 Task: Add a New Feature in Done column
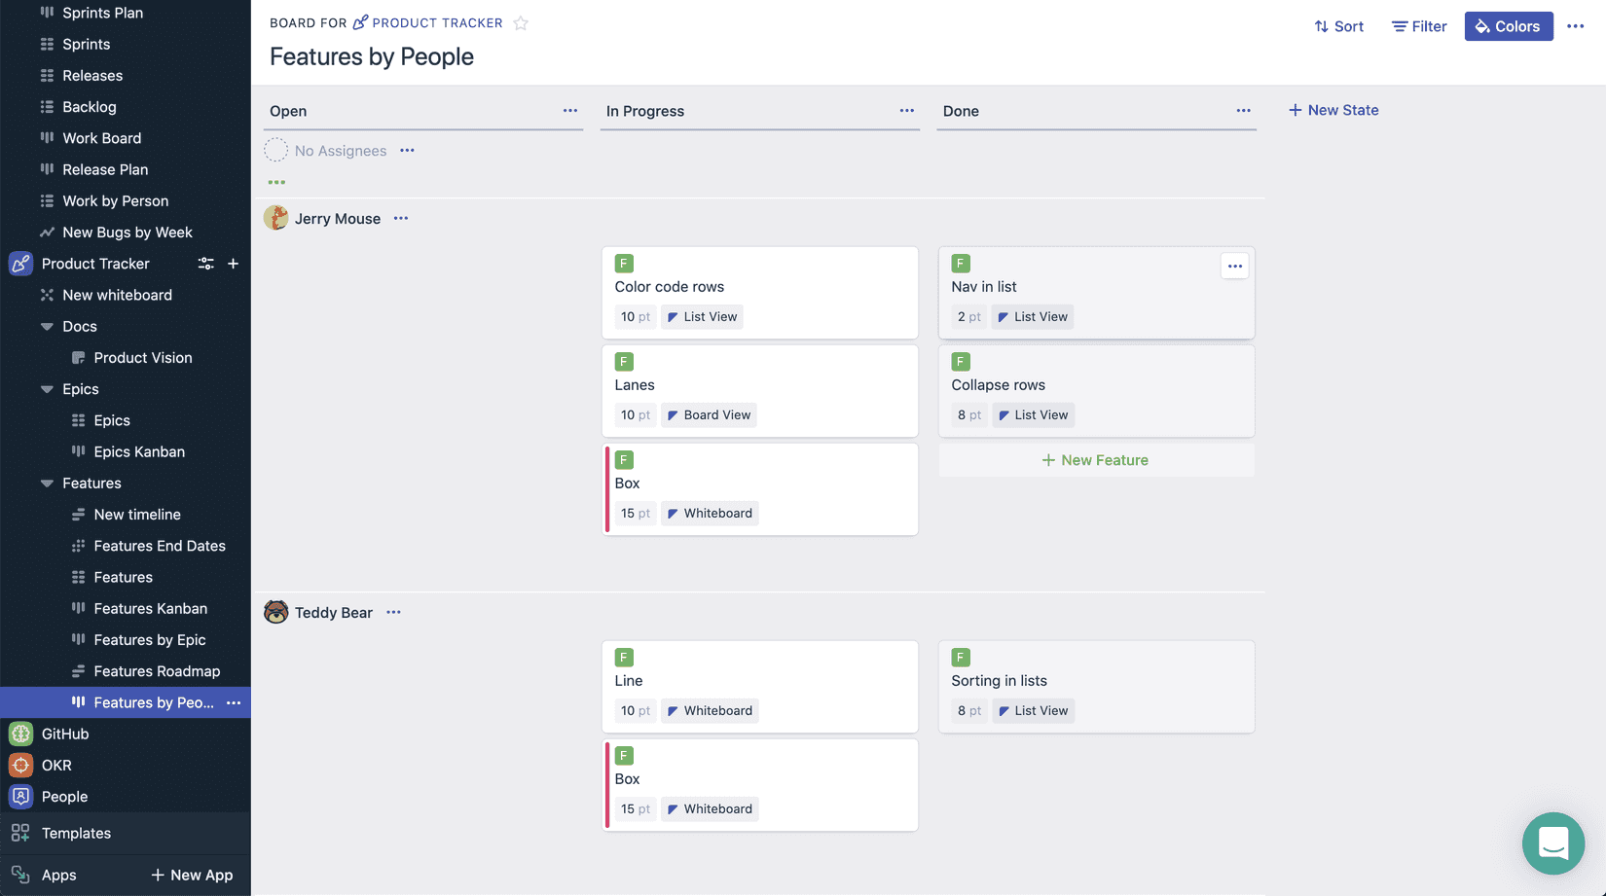pos(1095,460)
